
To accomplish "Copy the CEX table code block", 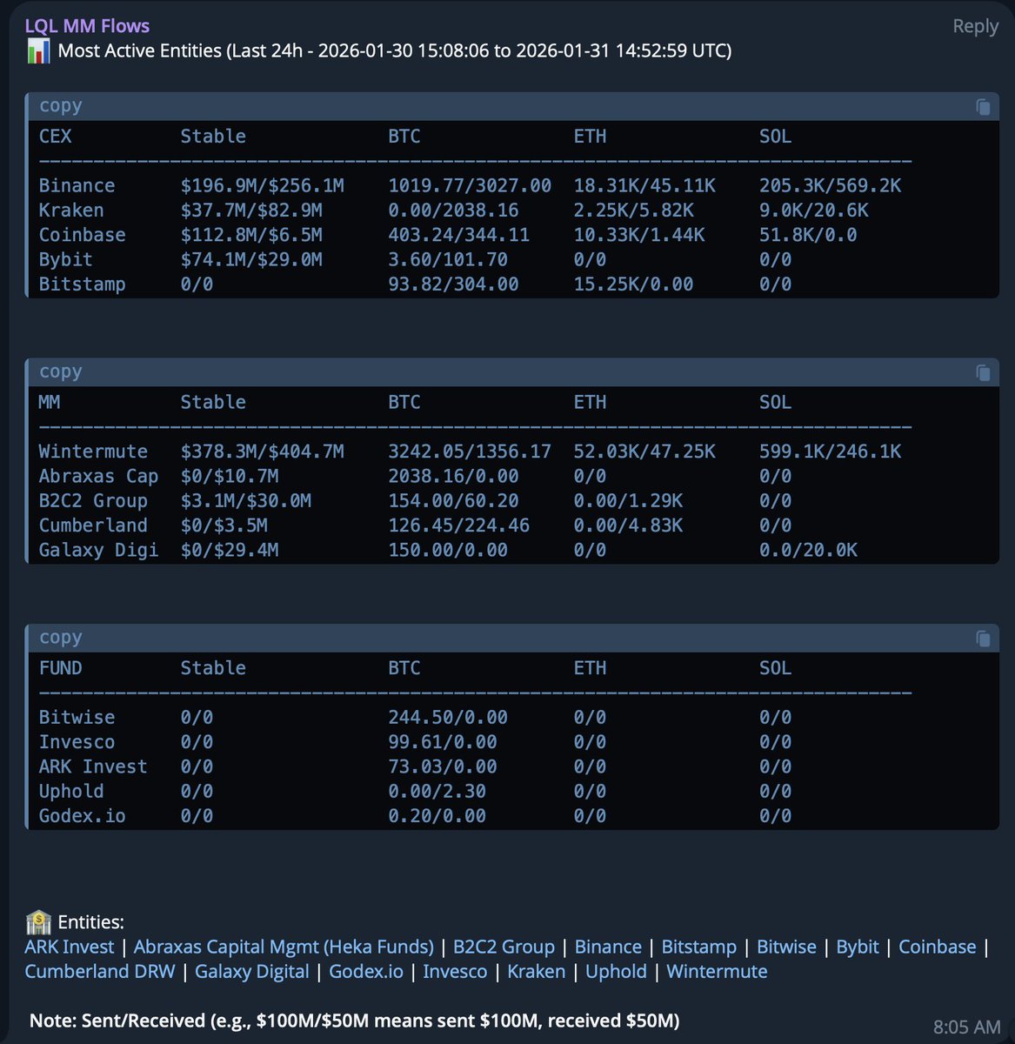I will click(x=983, y=107).
